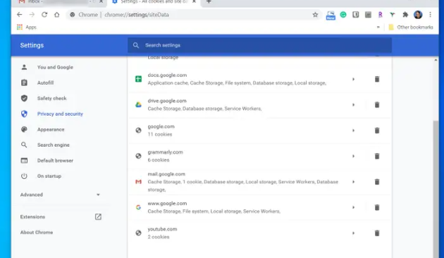Click the external-link icon beside Extensions
Viewport: 444px width, 258px height.
click(x=98, y=217)
